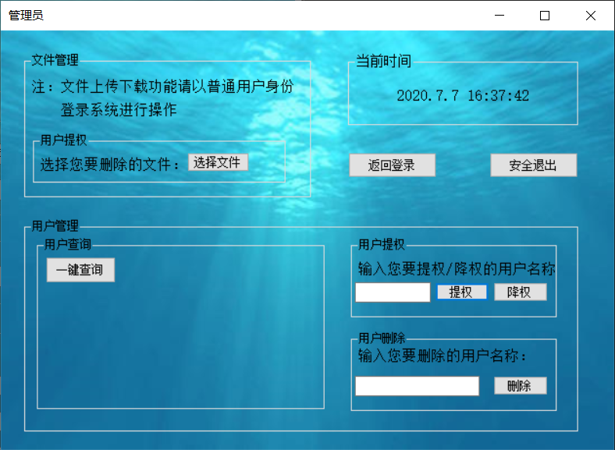Minimize the 管理员 window
The image size is (615, 450).
499,16
